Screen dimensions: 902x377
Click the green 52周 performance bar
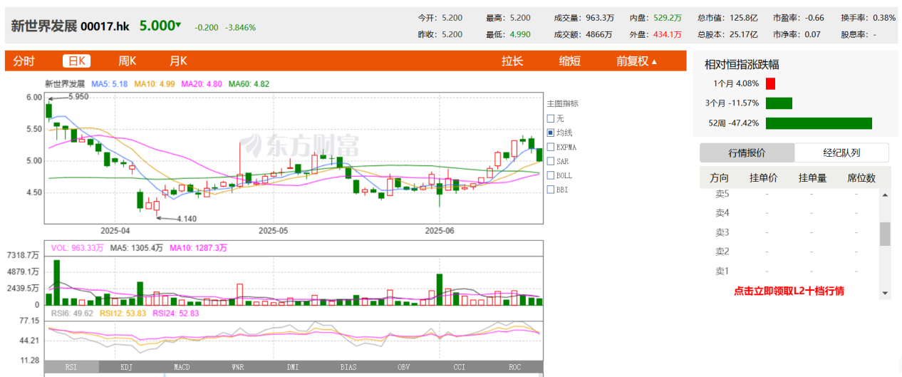pos(819,123)
